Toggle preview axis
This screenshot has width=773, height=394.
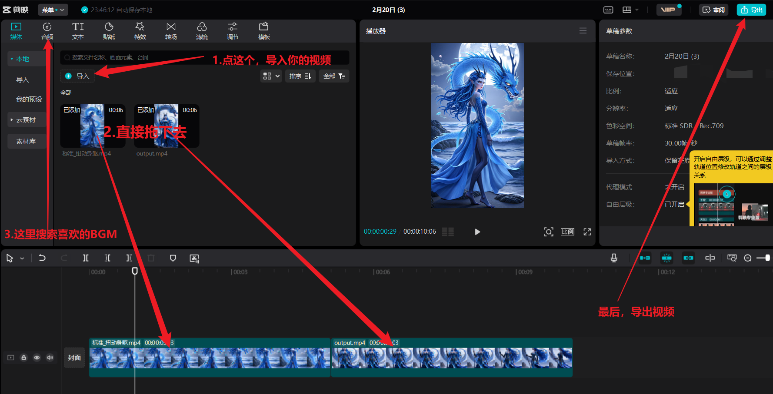tap(710, 258)
